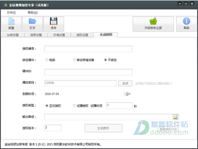Click the 新建 (New) toolbar icon
The image size is (198, 149).
11,24
